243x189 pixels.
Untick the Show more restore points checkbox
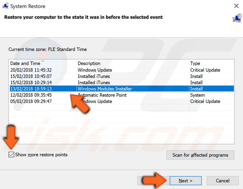11,155
